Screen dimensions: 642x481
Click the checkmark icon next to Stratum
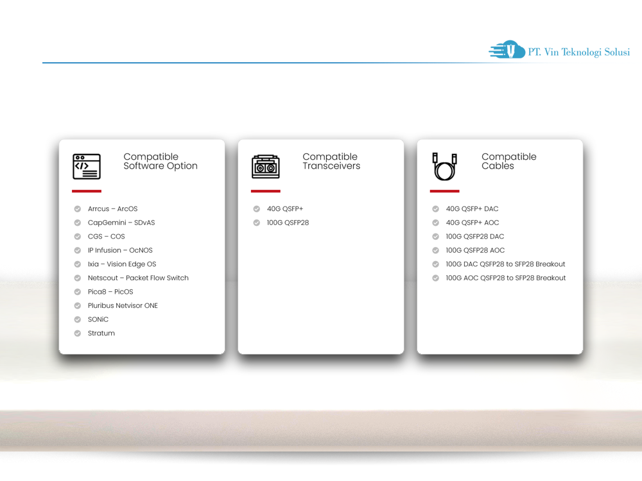tap(77, 333)
